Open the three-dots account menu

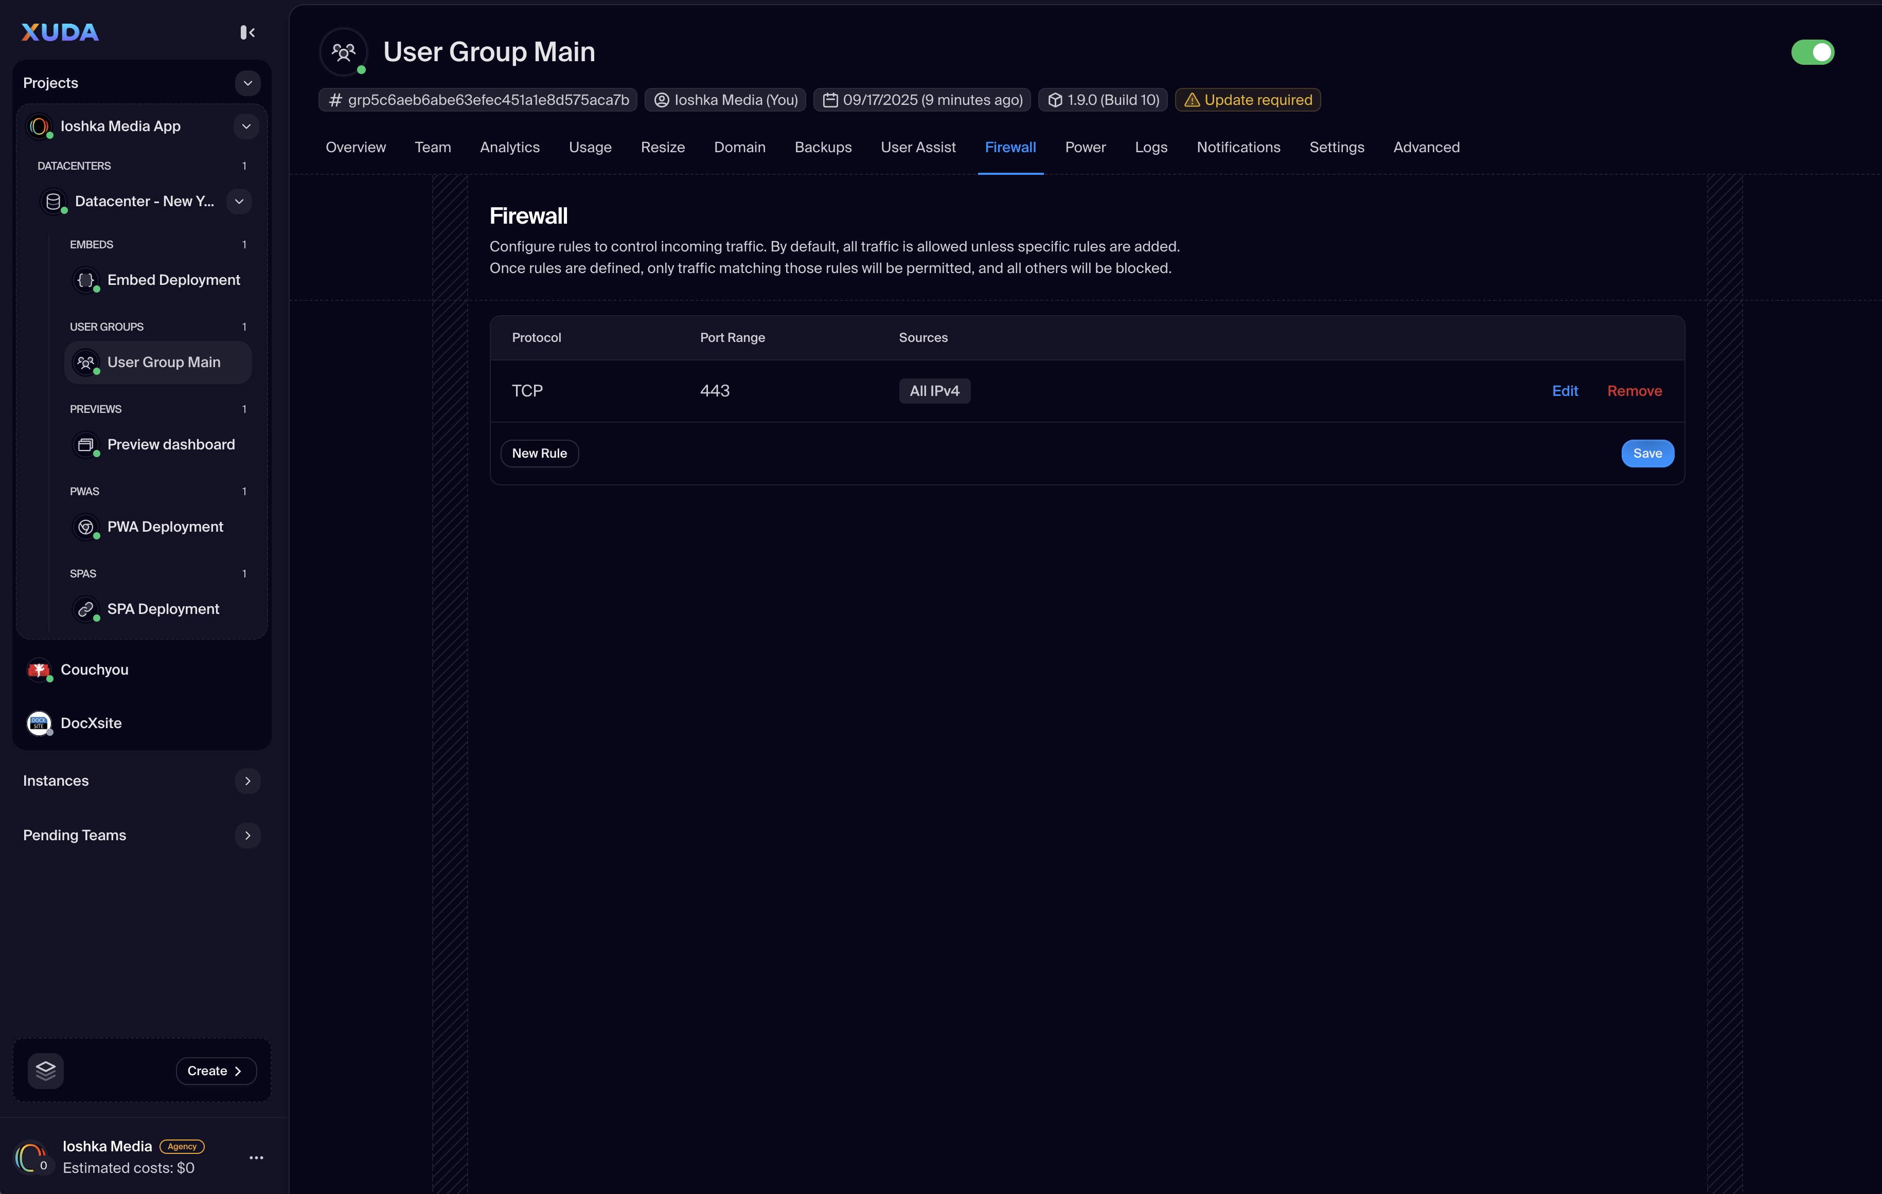[256, 1157]
